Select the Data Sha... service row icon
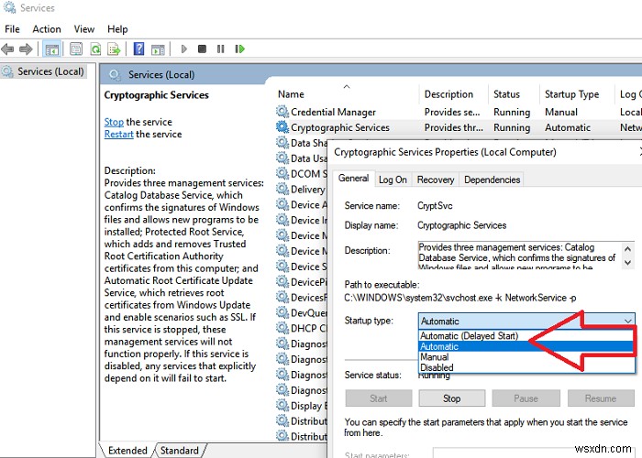Viewport: 642px width, 458px height. [x=282, y=142]
